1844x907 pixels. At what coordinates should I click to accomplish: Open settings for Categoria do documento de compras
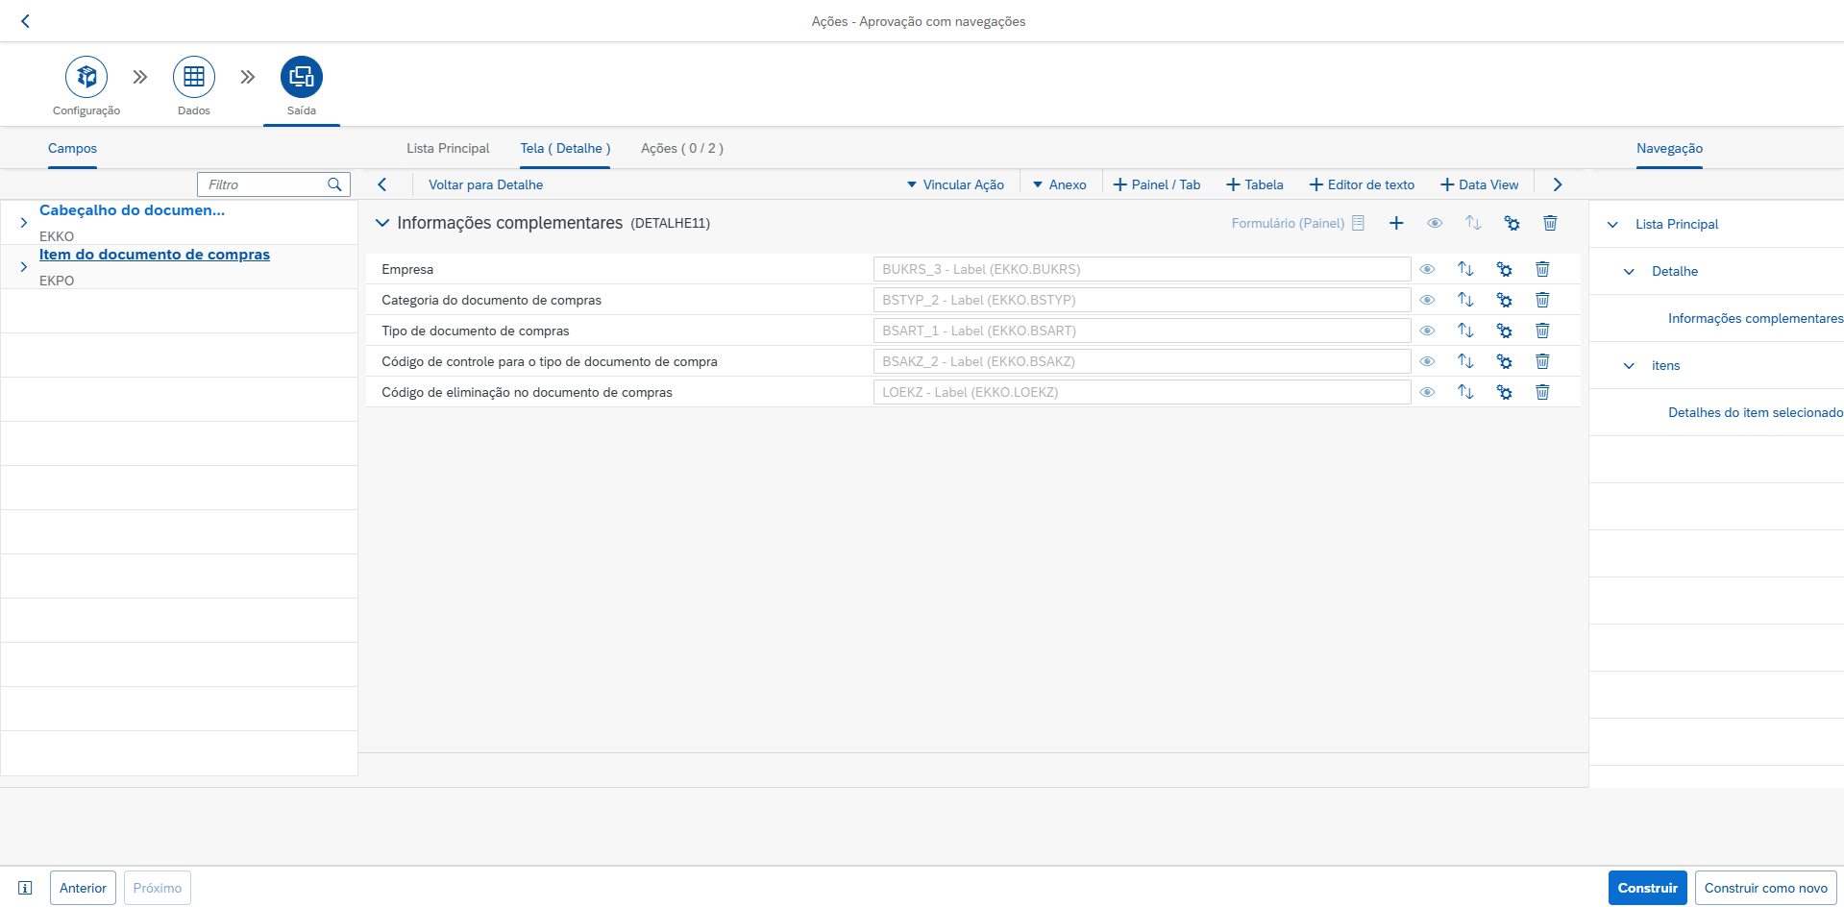[x=1504, y=300]
